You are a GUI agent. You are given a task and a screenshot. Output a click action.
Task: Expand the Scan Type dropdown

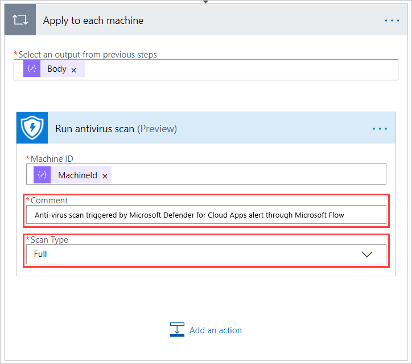[367, 254]
